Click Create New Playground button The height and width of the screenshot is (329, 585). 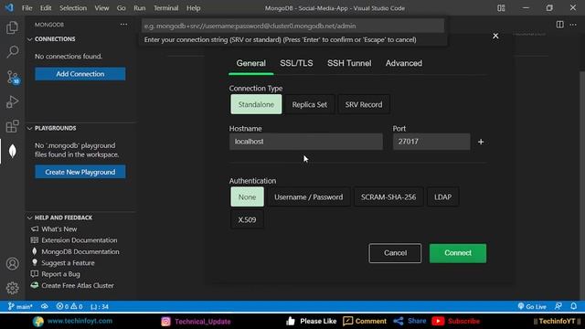(x=80, y=172)
